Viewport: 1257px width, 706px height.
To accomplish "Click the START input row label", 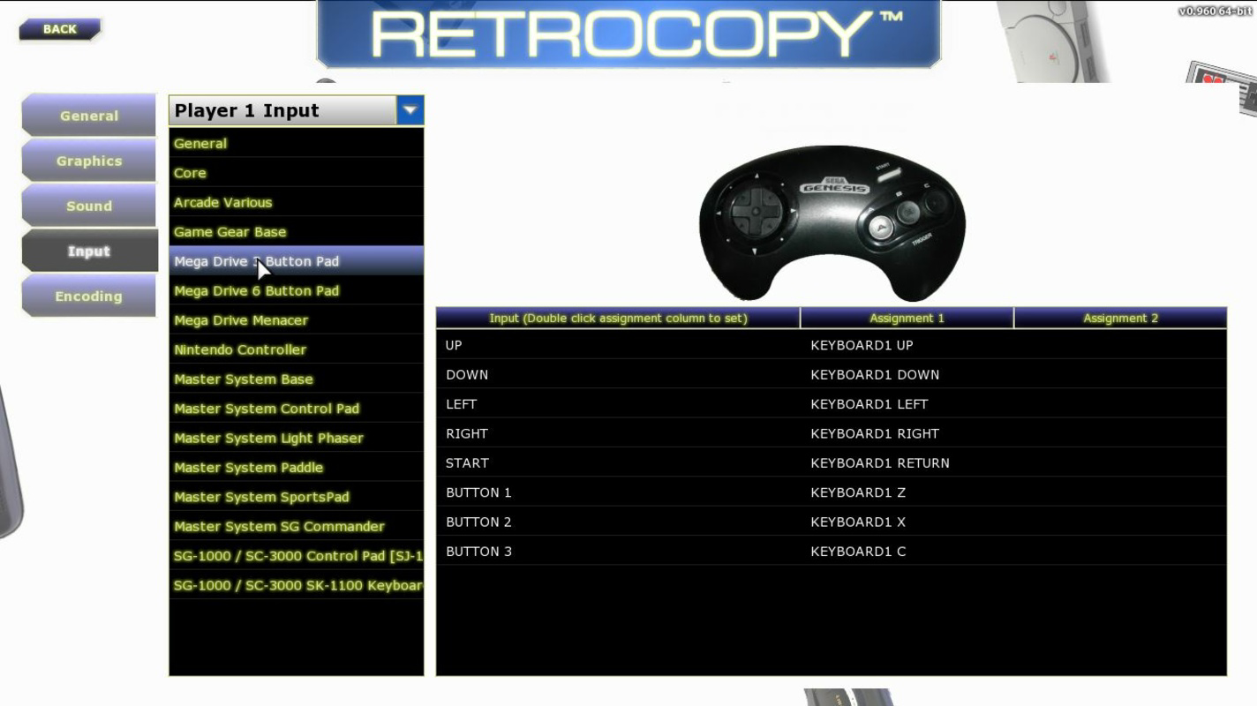I will (467, 462).
